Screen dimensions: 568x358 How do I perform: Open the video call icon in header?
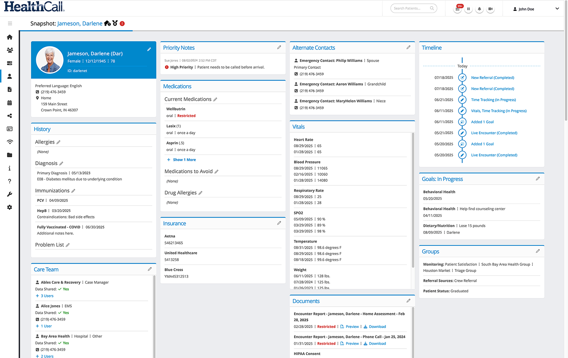point(490,9)
